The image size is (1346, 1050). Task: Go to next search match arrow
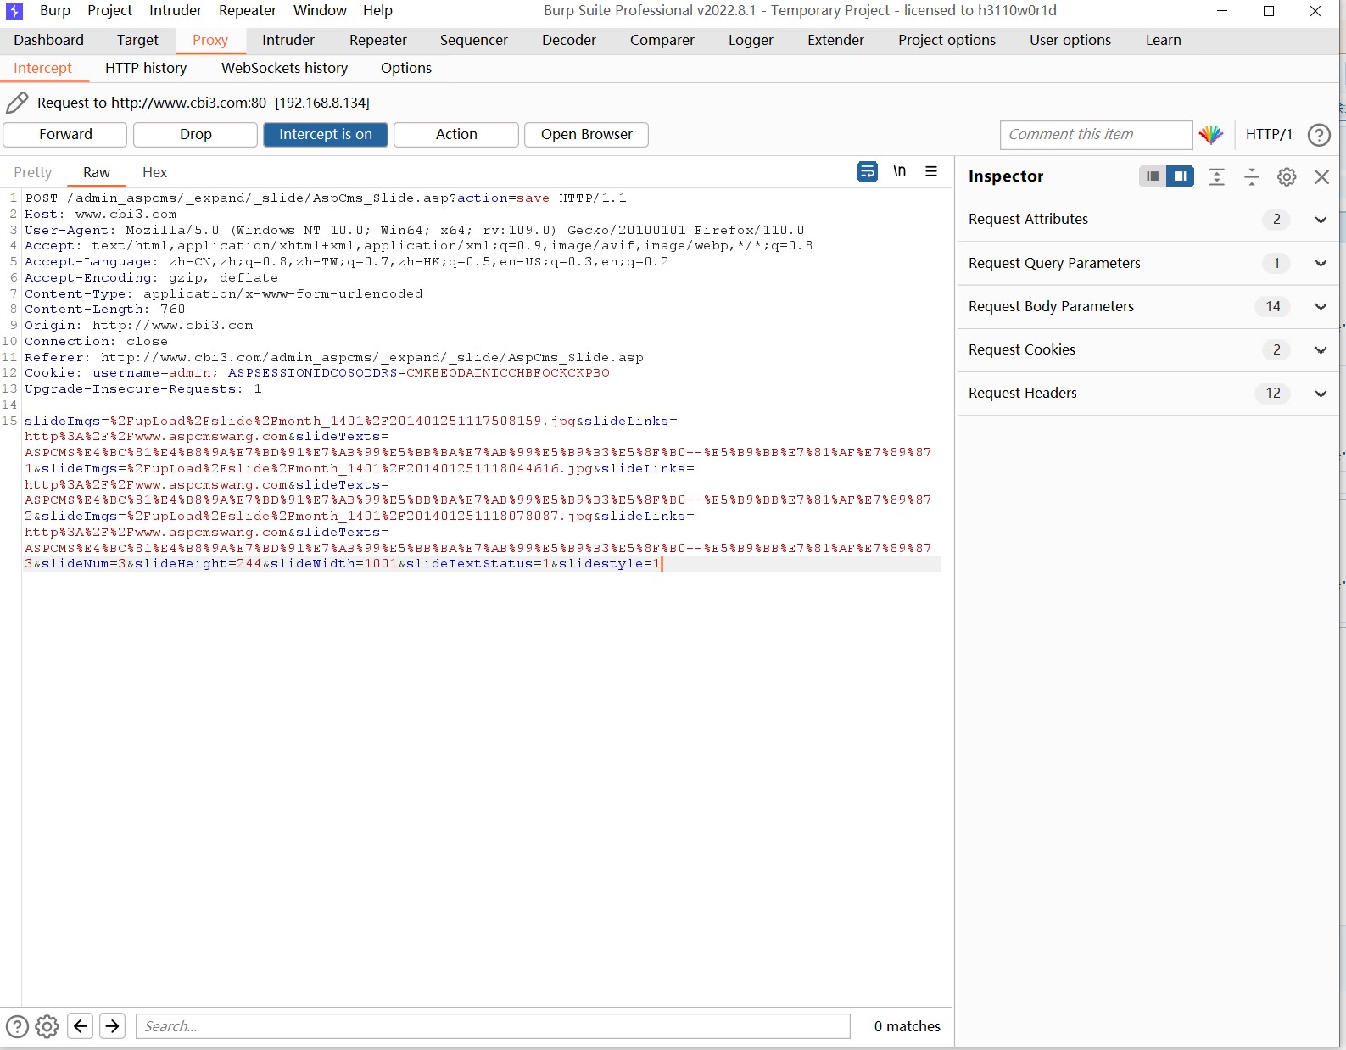coord(112,1026)
